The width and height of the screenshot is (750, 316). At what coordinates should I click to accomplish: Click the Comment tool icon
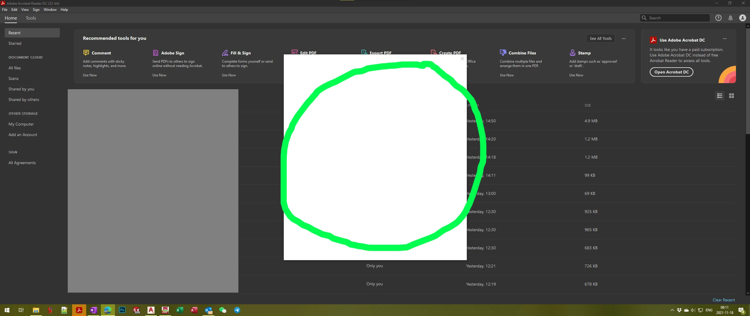tap(86, 53)
